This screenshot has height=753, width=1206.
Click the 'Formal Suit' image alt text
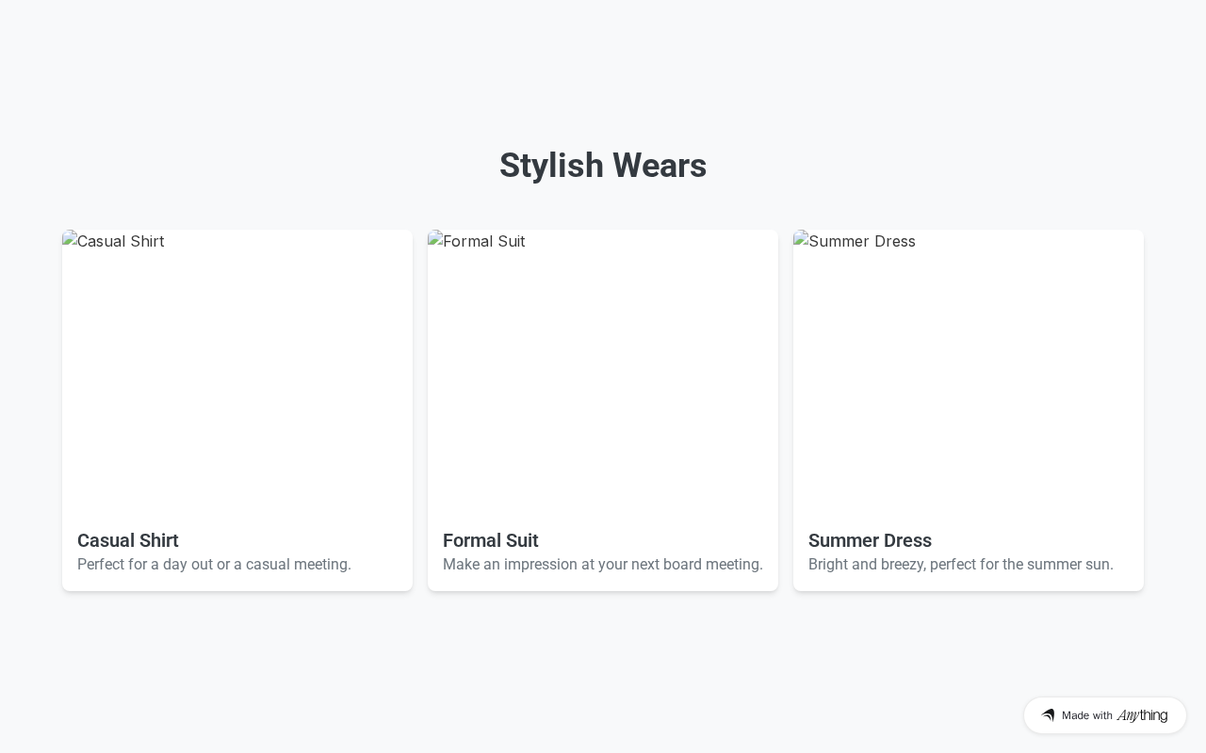[x=484, y=241]
